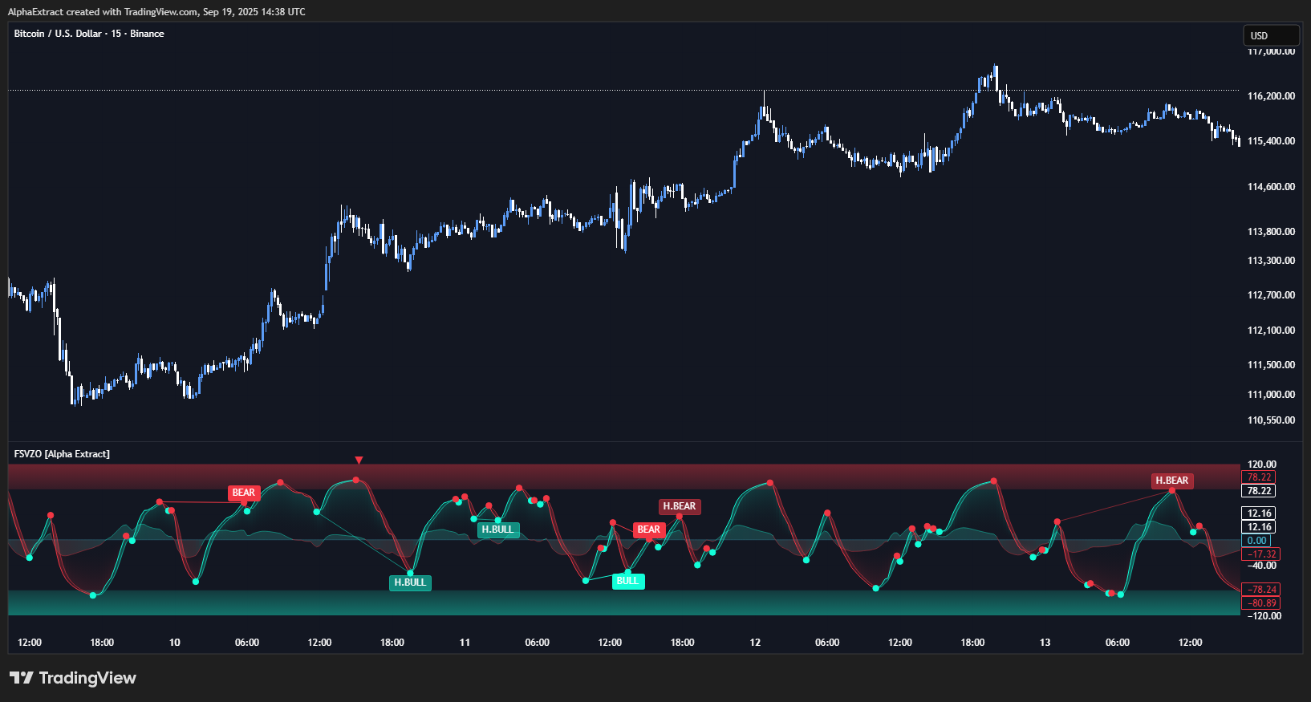1311x702 pixels.
Task: Click the 114,600.00 price axis label
Action: click(x=1271, y=187)
